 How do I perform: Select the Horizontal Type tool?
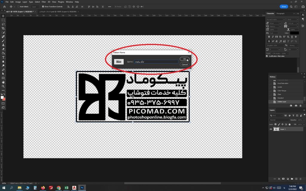(3, 57)
